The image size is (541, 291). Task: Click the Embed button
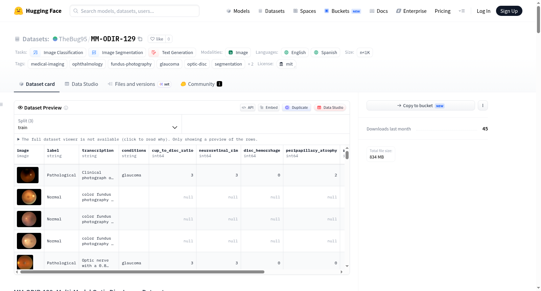(x=268, y=107)
